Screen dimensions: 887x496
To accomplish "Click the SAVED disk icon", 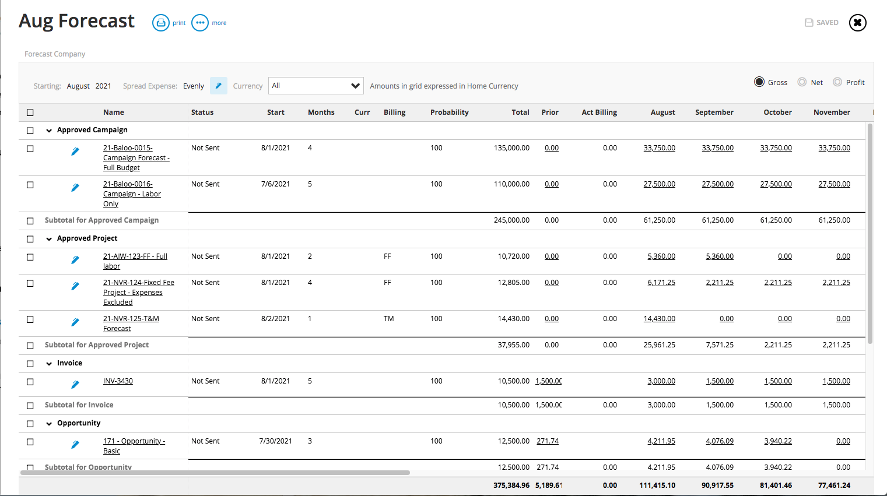I will pos(809,23).
